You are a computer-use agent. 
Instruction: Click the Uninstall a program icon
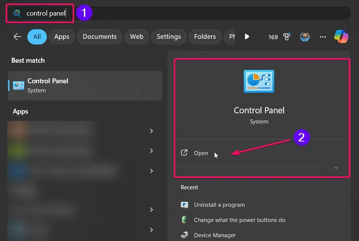184,205
